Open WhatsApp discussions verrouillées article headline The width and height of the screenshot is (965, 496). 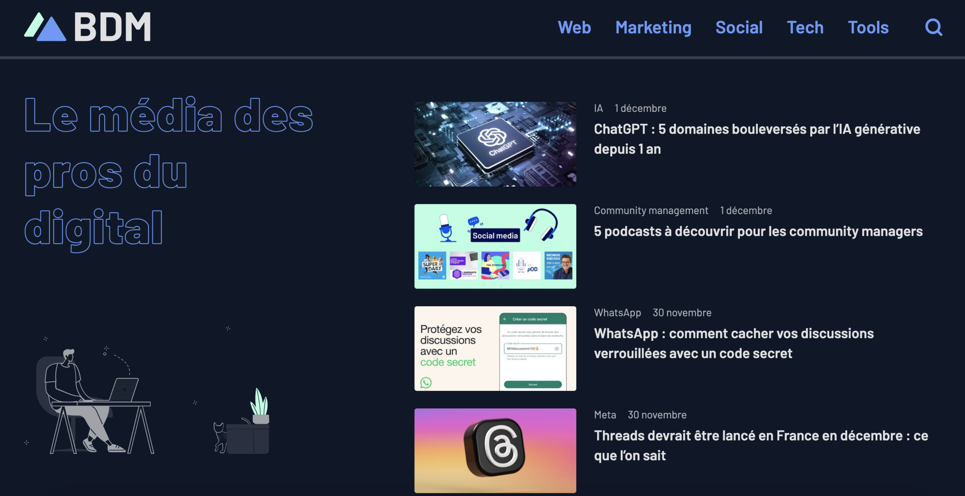tap(734, 343)
